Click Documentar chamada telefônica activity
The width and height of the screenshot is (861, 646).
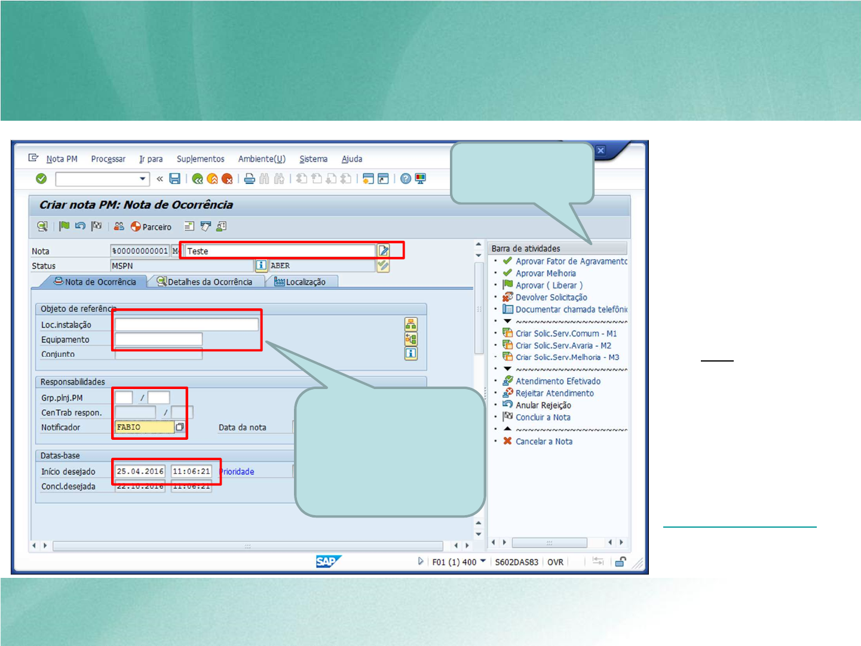(571, 310)
